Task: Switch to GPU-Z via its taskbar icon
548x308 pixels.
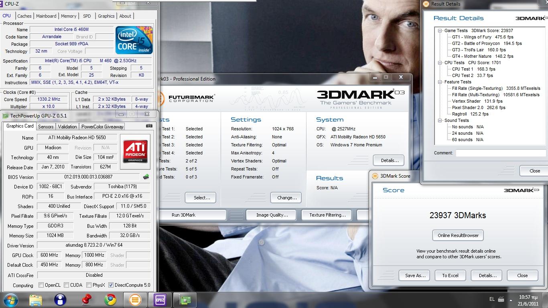Action: (x=185, y=300)
